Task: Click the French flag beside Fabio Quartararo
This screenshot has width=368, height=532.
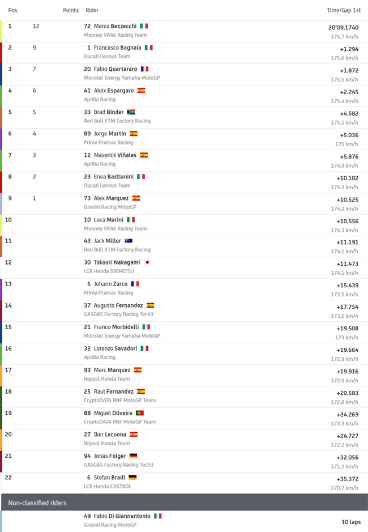Action: click(x=145, y=69)
